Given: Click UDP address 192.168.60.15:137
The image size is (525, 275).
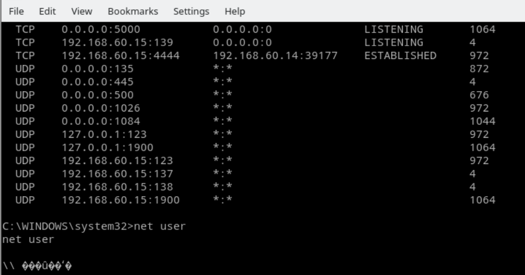Looking at the screenshot, I should (117, 173).
